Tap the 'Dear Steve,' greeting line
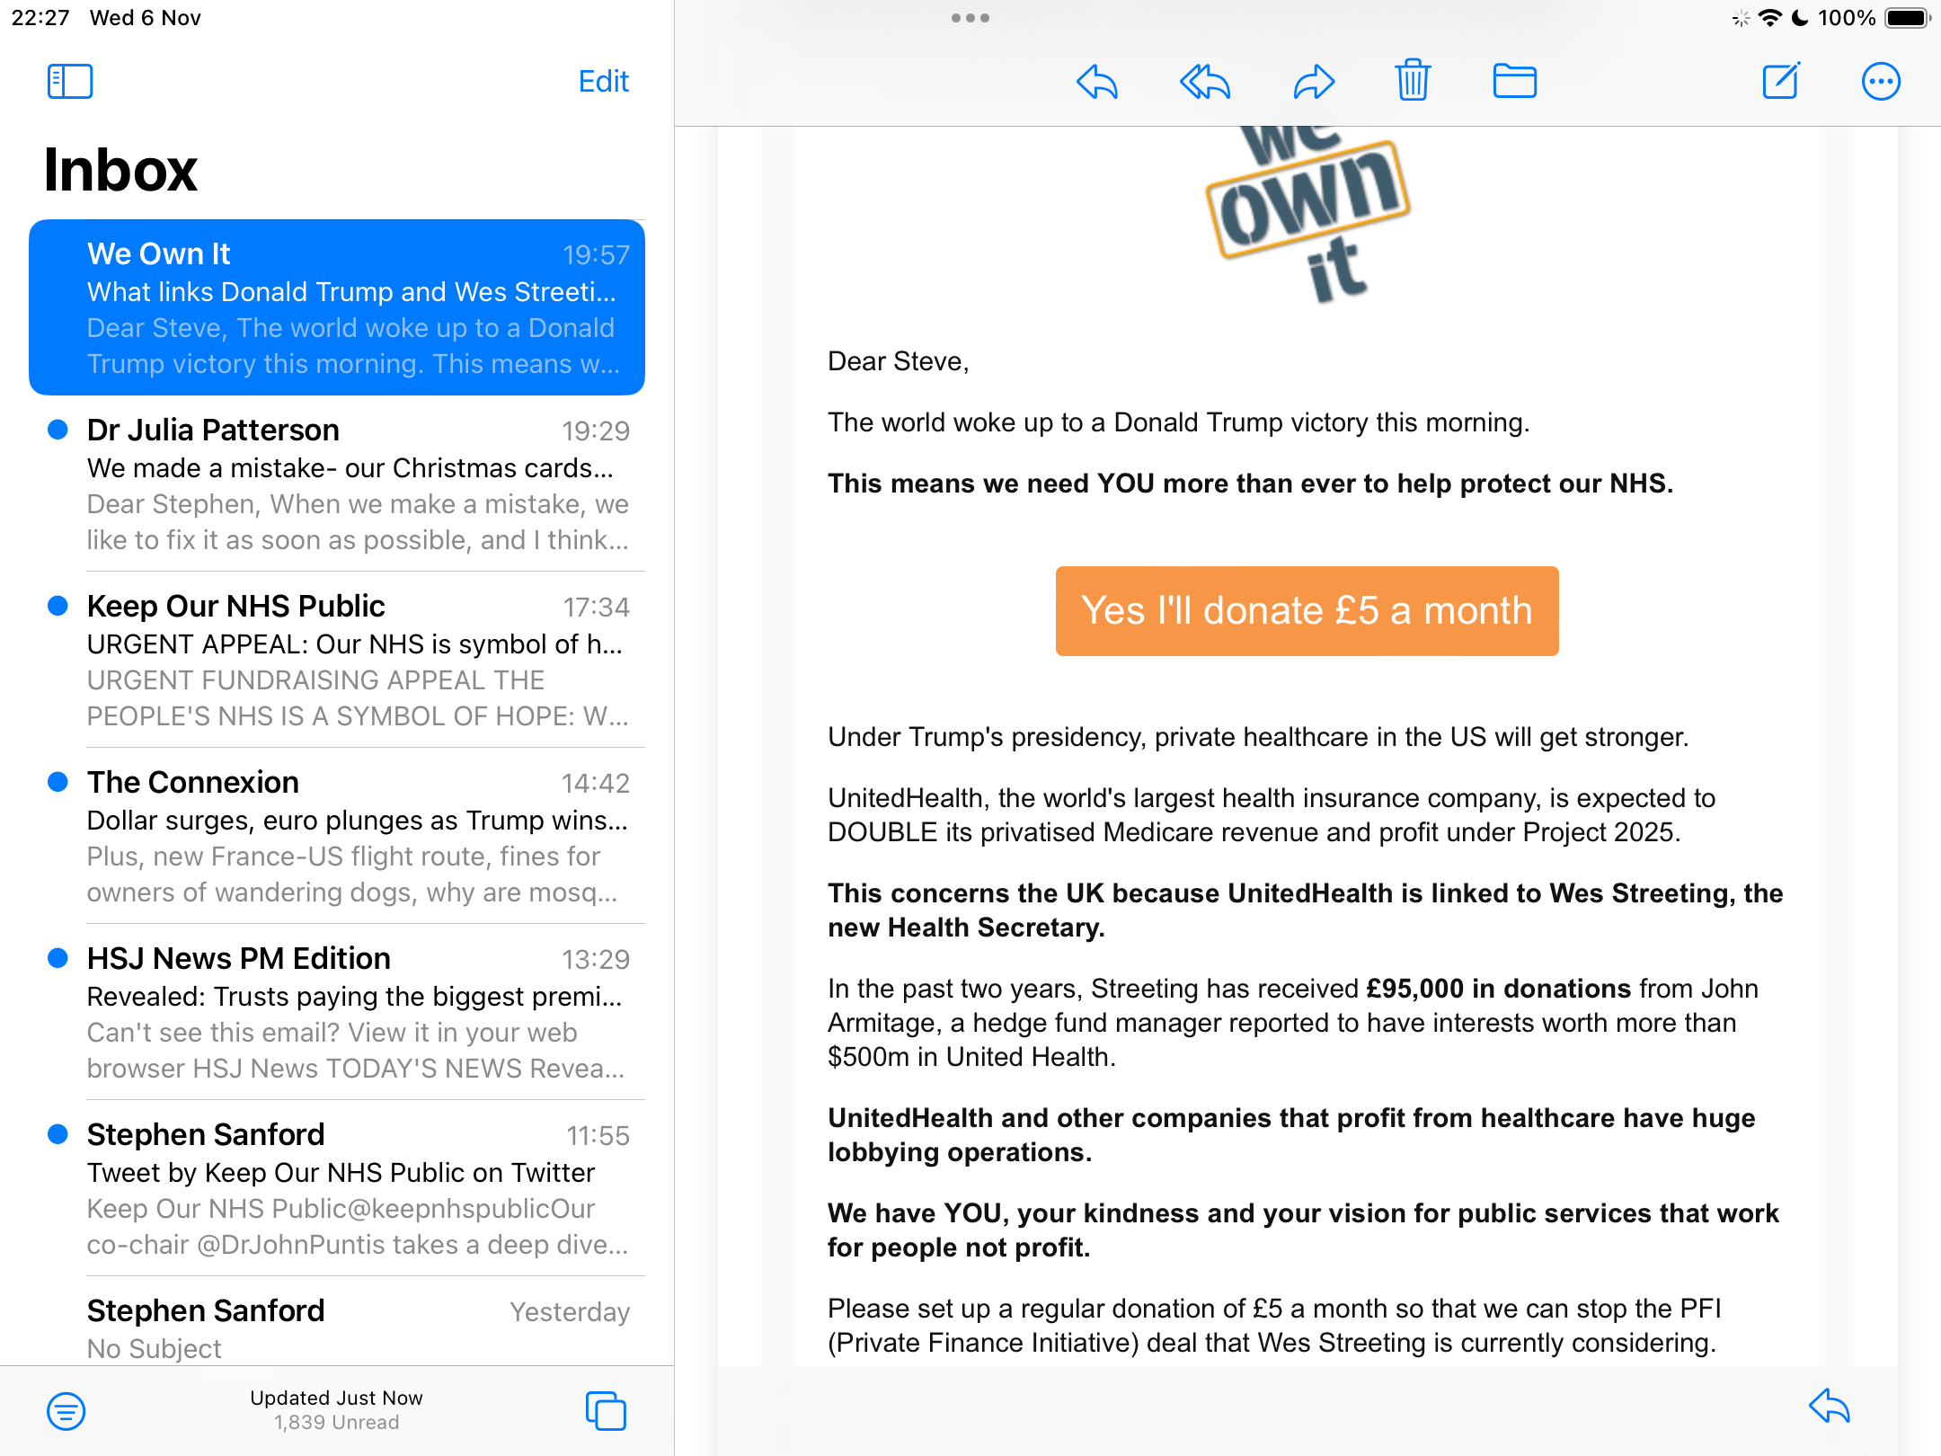This screenshot has height=1456, width=1941. (x=898, y=361)
